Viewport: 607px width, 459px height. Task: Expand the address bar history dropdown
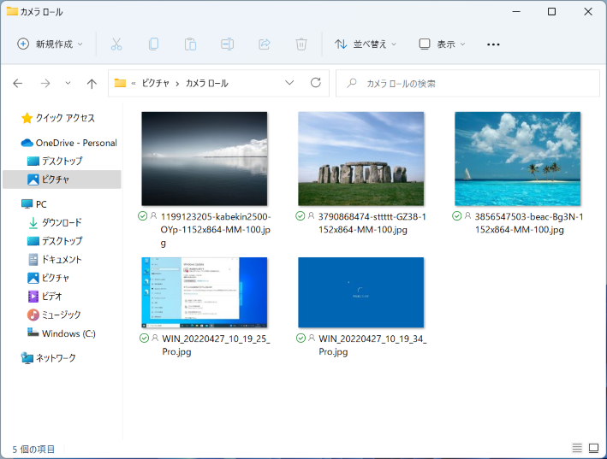click(x=289, y=83)
